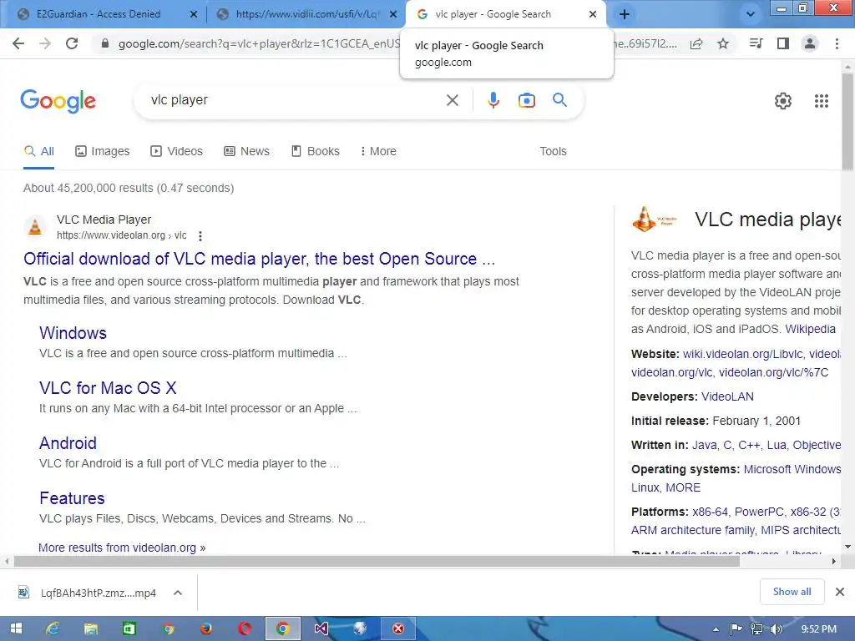The image size is (855, 641).
Task: Open the tab search chevron
Action: tap(751, 15)
